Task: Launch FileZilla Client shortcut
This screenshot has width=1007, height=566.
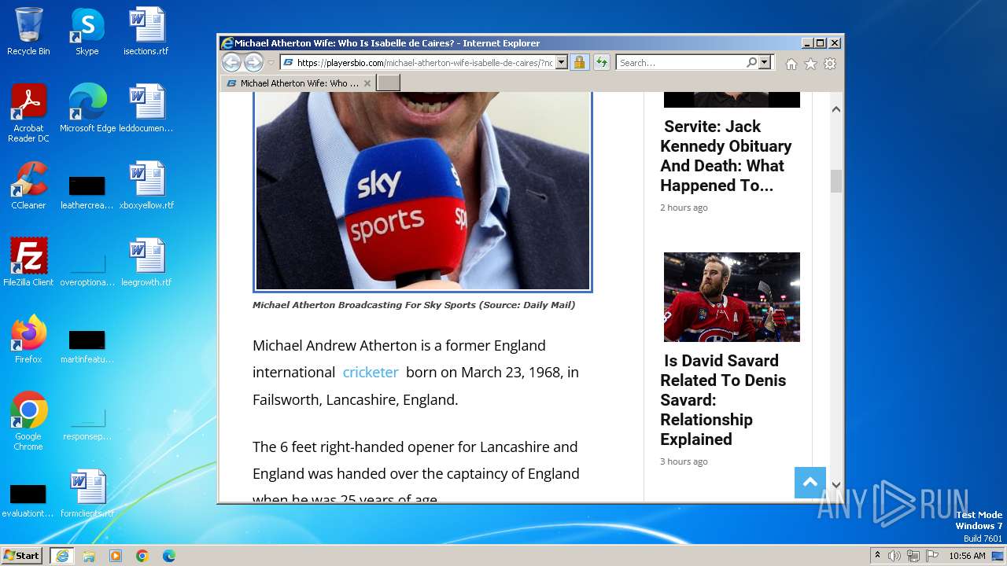Action: (x=28, y=263)
